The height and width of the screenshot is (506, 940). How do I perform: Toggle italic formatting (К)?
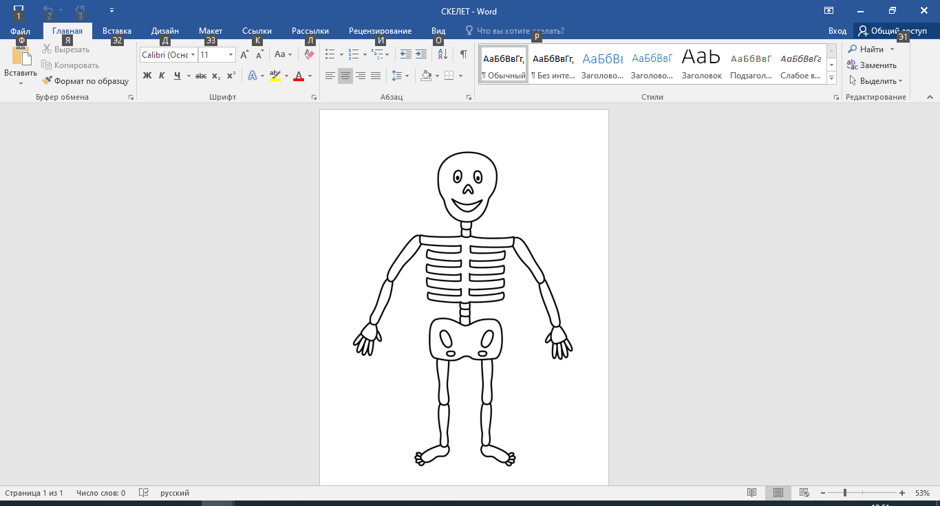(x=162, y=76)
